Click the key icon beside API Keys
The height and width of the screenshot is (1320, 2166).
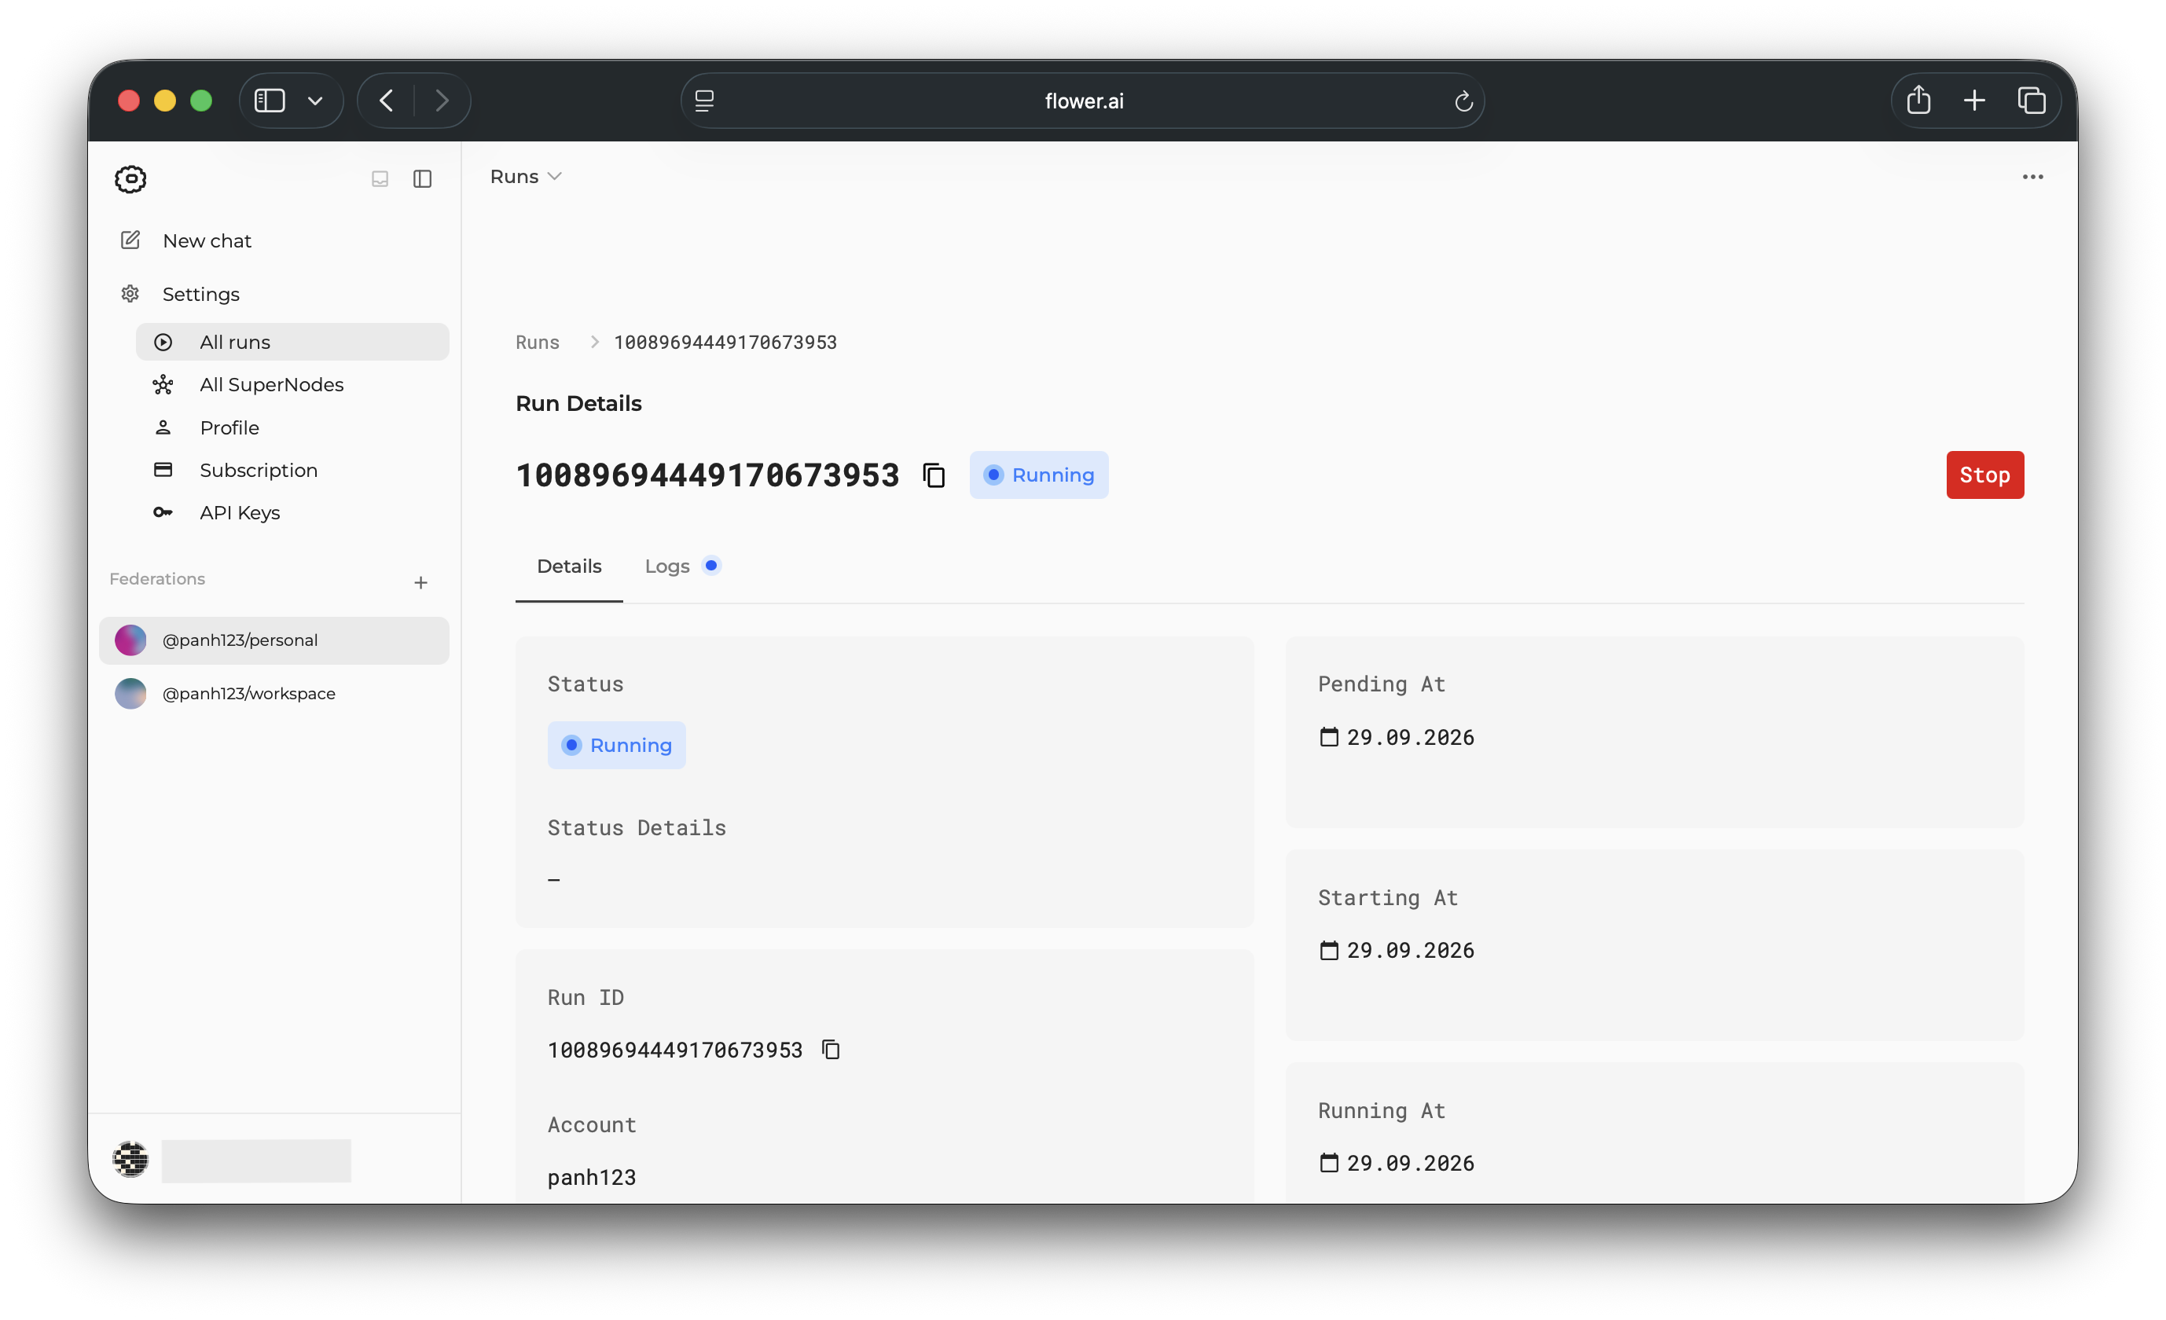click(x=163, y=512)
